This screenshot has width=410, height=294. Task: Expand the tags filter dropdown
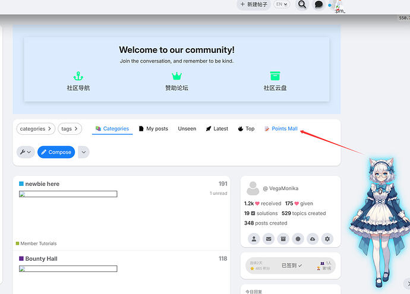pyautogui.click(x=70, y=129)
